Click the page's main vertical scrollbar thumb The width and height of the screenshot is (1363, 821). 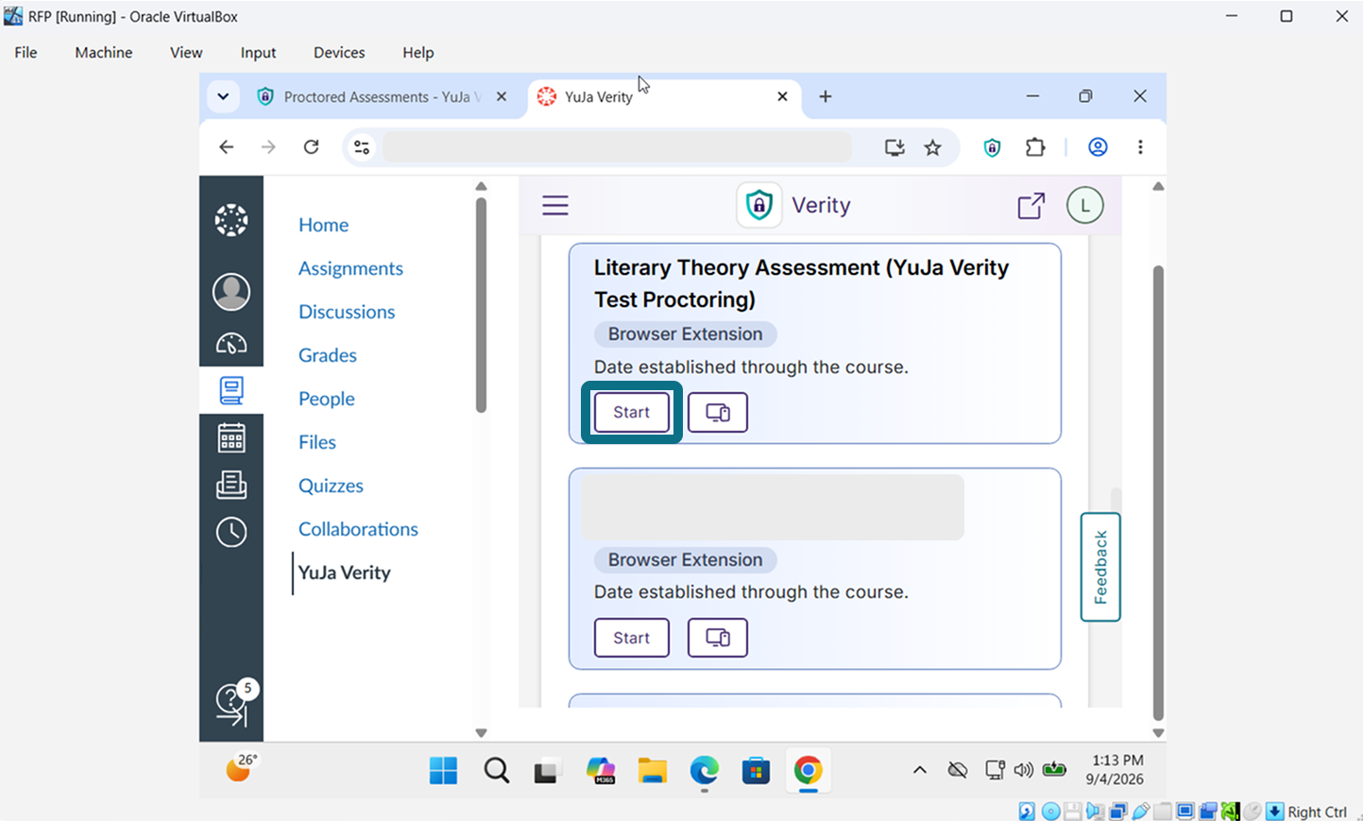coord(1158,493)
